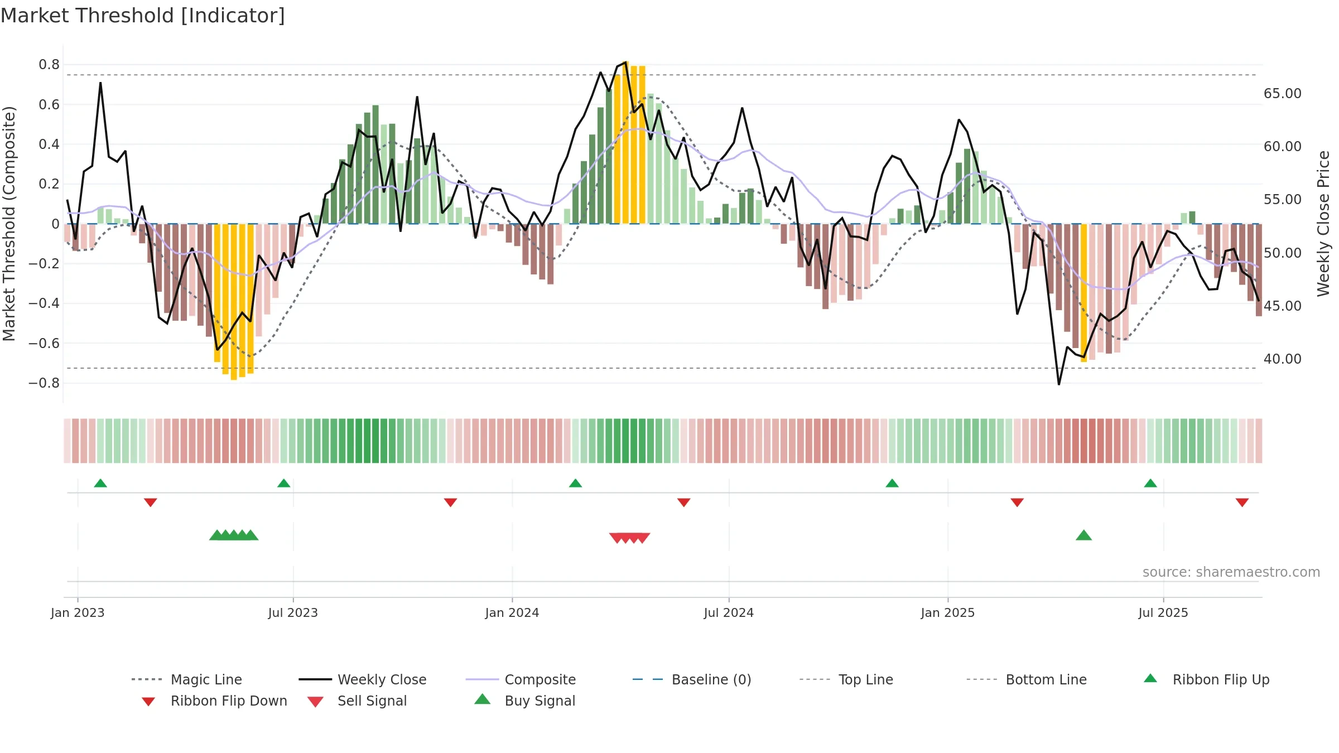This screenshot has height=753, width=1339.
Task: Click the ribbon flip up marker before Jul 2023
Action: [283, 483]
